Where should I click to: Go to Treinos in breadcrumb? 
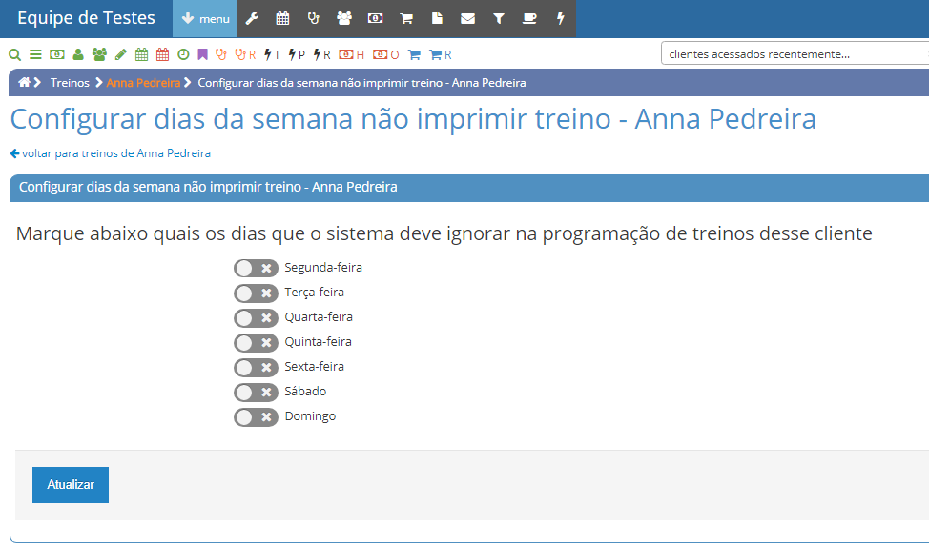point(70,82)
